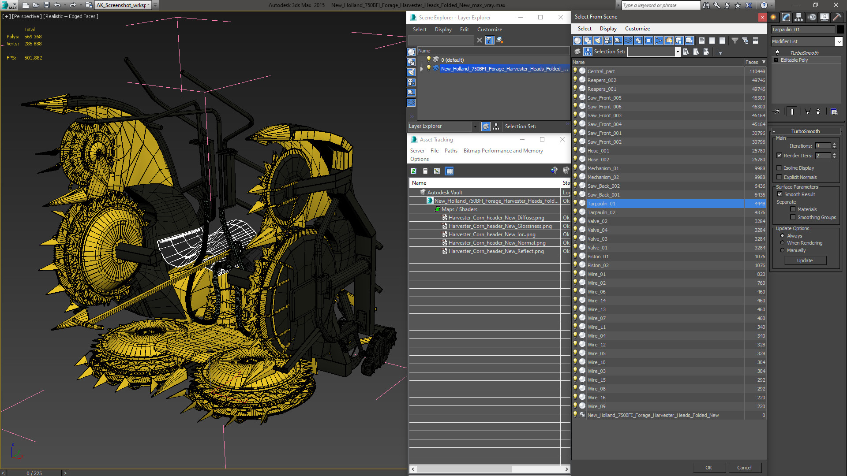This screenshot has width=847, height=476.
Task: Toggle display filter funnel in Scene Explorer
Action: pyautogui.click(x=489, y=40)
